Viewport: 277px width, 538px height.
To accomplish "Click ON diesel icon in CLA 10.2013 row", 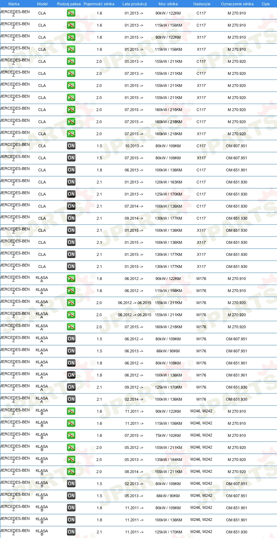I will tap(71, 146).
